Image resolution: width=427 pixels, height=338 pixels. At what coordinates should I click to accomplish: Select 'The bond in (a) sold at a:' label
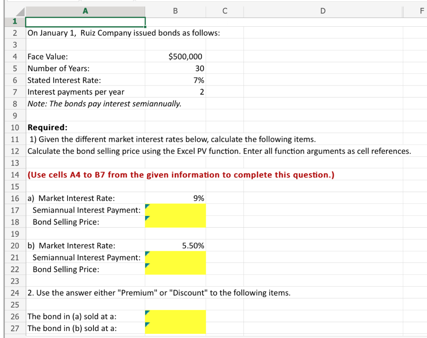[85, 316]
